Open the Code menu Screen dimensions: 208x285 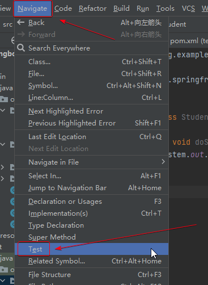point(63,9)
